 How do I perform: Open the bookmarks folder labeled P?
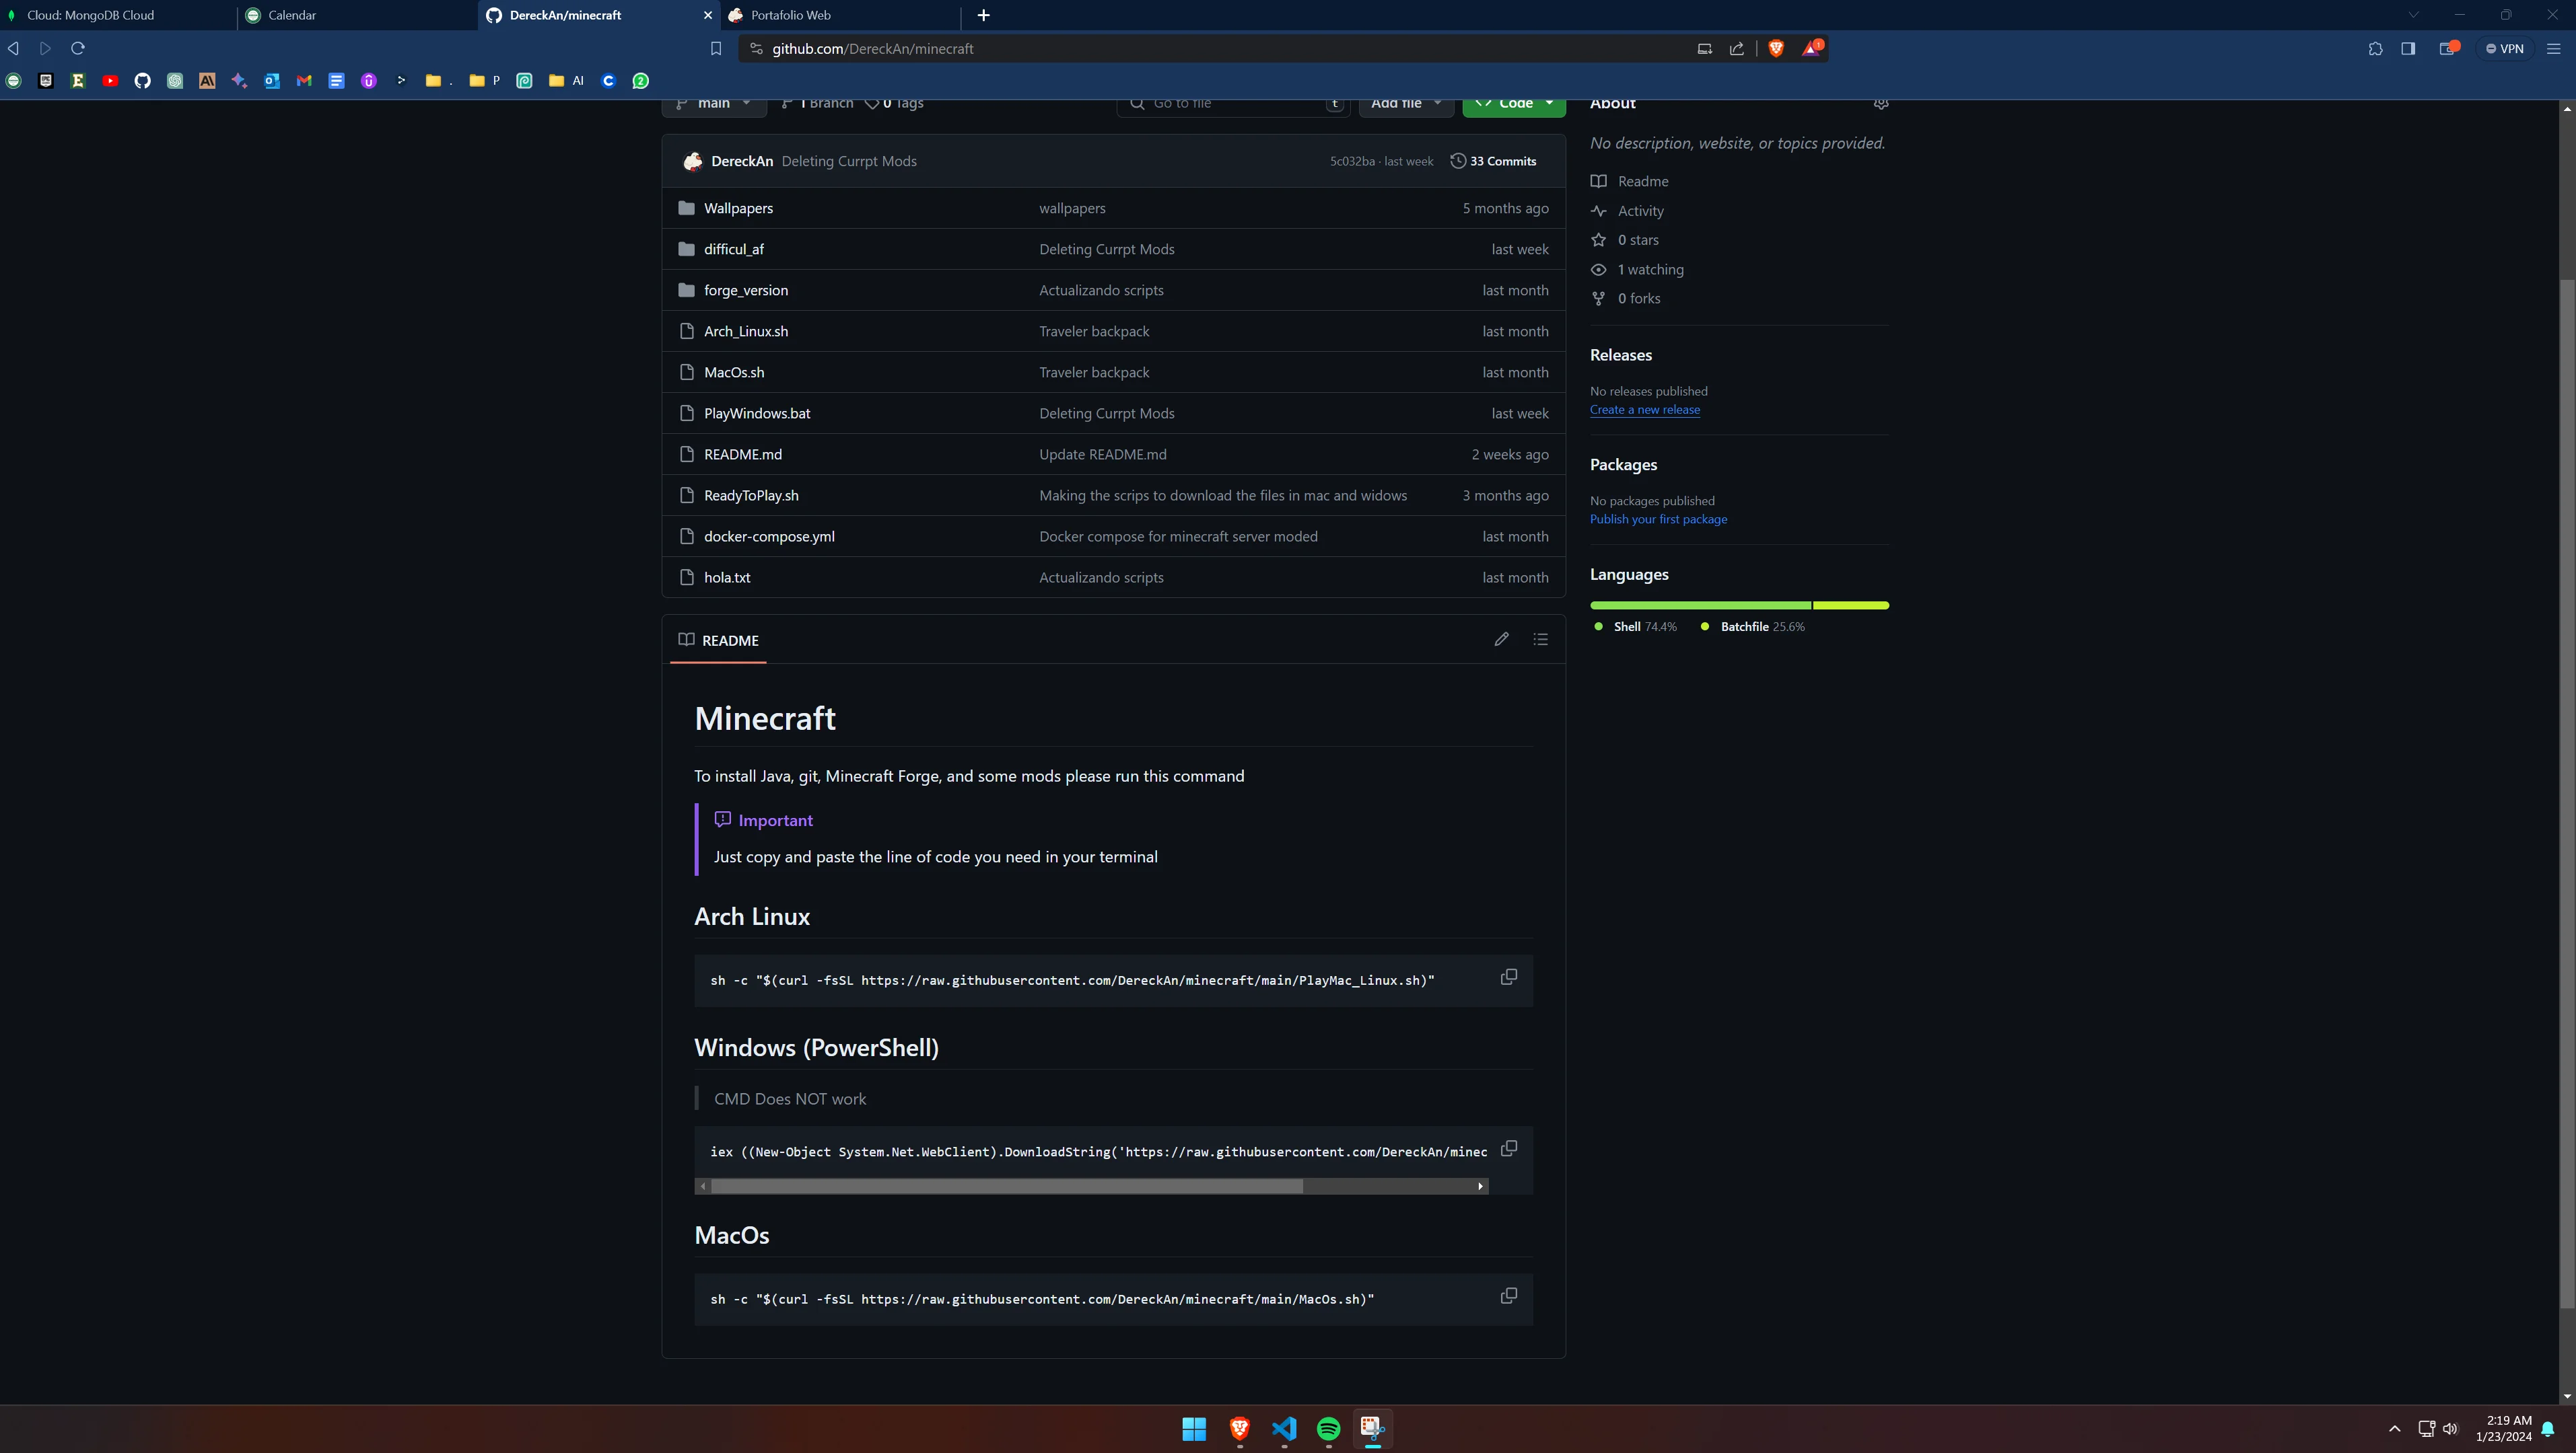pyautogui.click(x=484, y=81)
